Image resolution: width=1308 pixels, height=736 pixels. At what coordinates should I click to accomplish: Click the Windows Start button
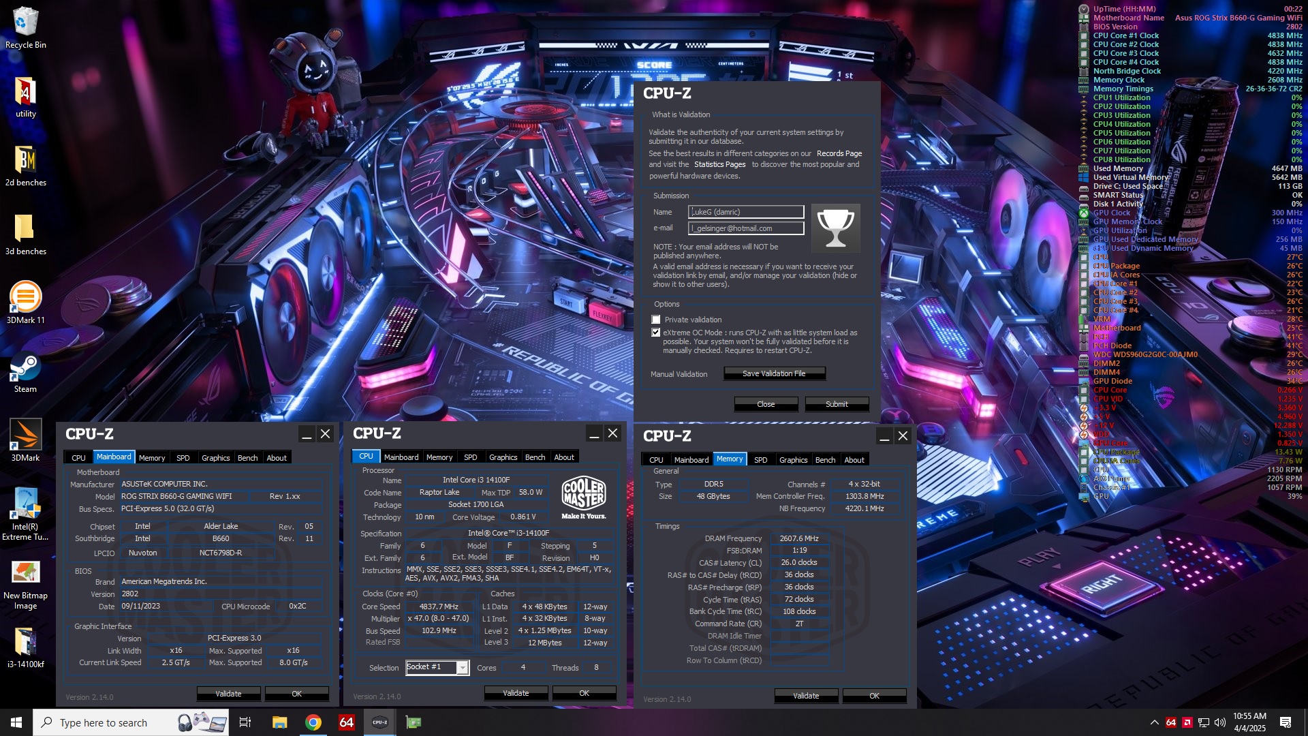click(16, 722)
